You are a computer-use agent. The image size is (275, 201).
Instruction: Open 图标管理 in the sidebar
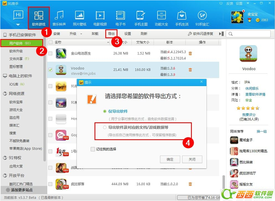[x=16, y=67]
